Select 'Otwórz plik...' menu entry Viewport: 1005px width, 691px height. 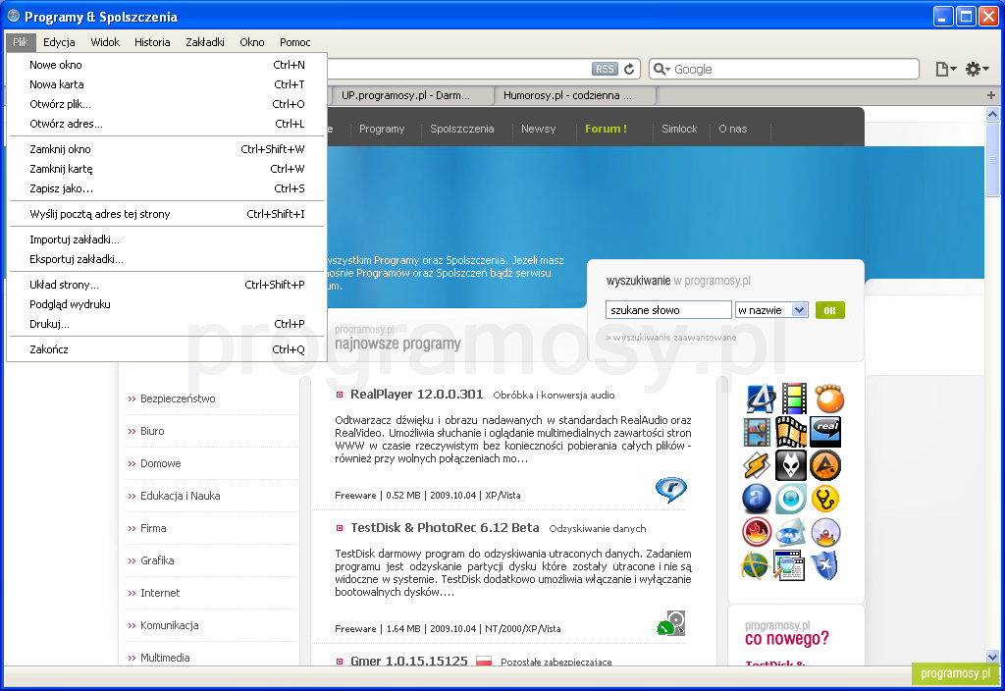(x=167, y=104)
